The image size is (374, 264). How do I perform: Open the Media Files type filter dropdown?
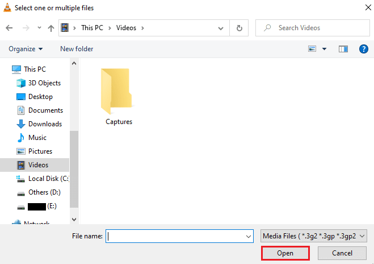[314, 236]
